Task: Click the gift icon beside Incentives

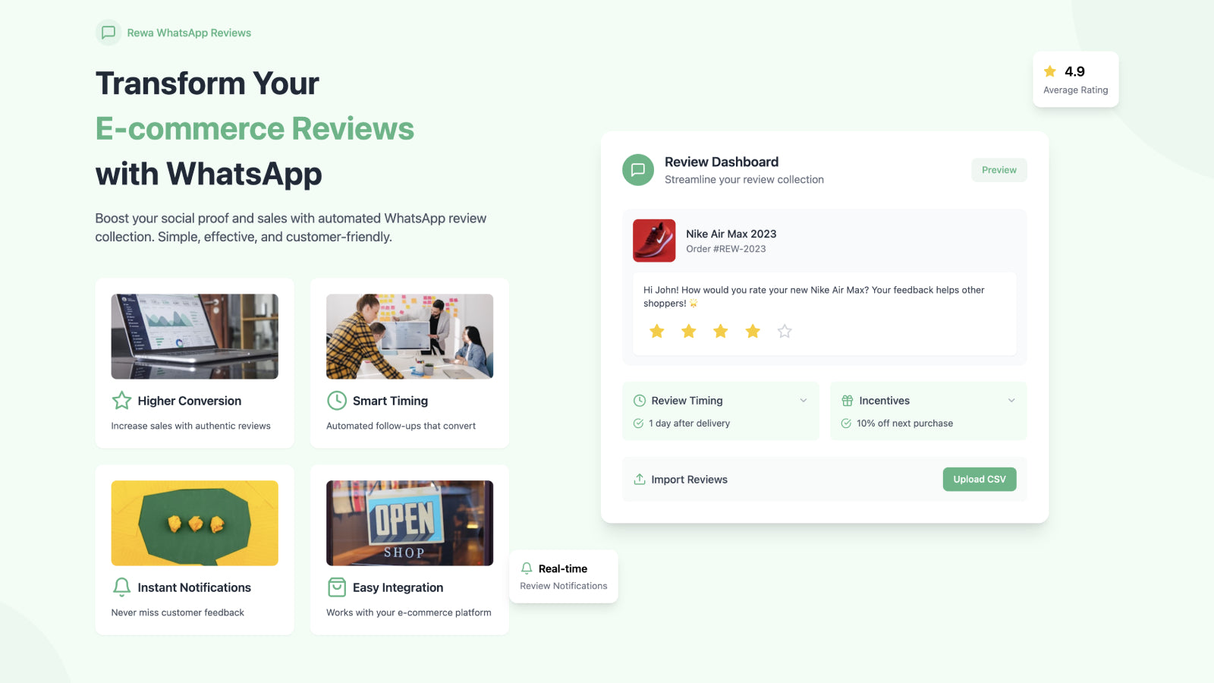Action: (847, 400)
